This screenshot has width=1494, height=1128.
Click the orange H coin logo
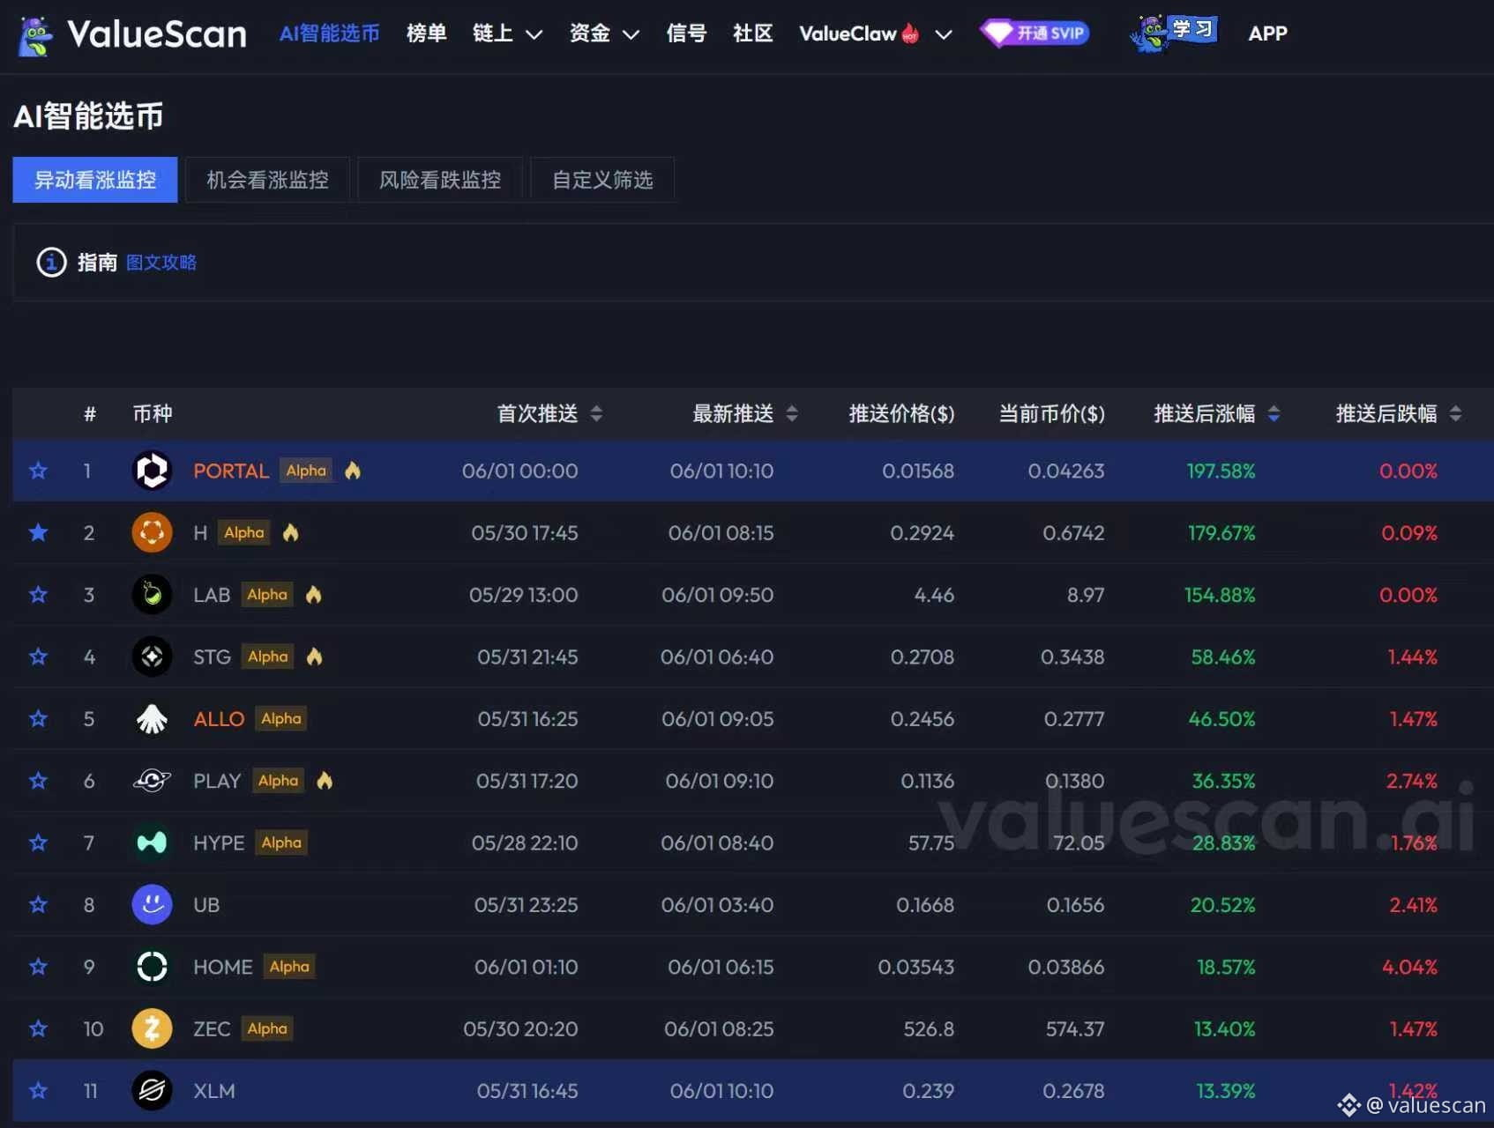point(152,532)
